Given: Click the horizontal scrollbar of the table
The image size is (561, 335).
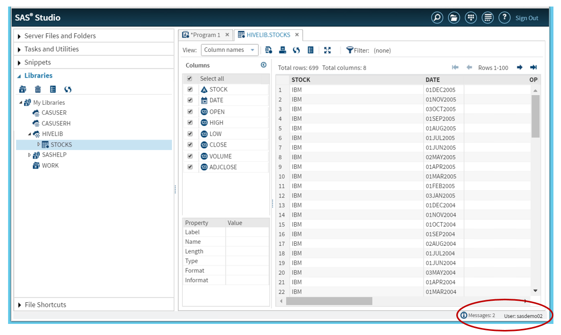Looking at the screenshot, I should (329, 301).
